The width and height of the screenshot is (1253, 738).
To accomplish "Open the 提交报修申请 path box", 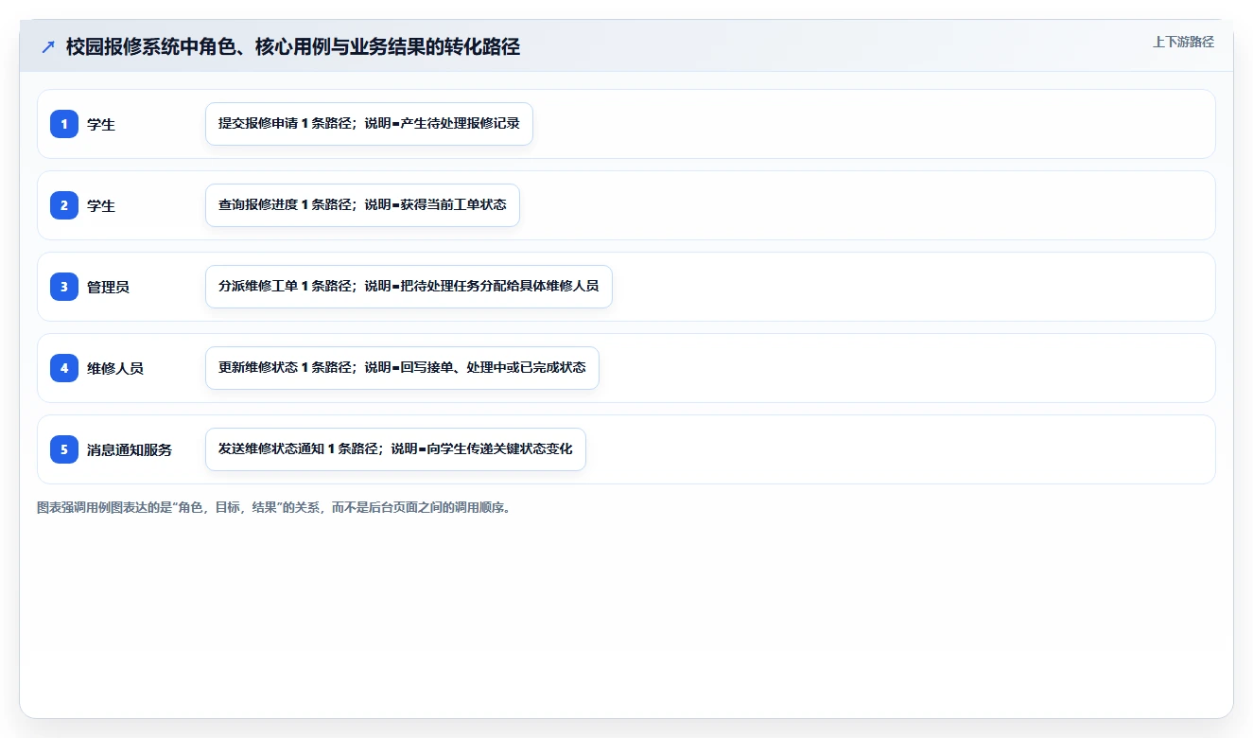I will pos(369,124).
